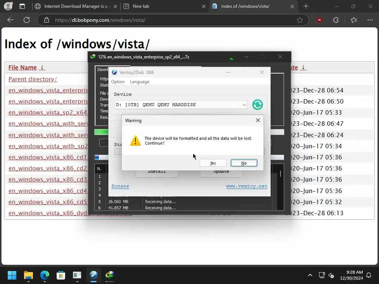Viewport: 379px width, 284px height.
Task: Visit www.ventoy.net link
Action: (x=246, y=186)
